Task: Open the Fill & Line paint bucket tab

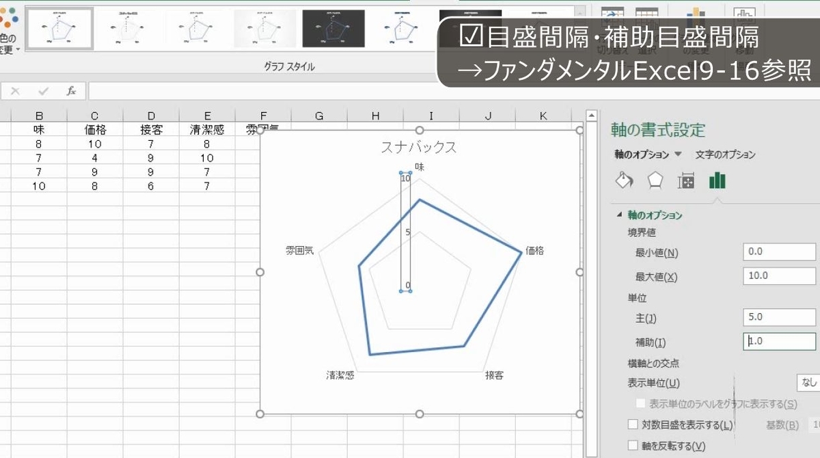Action: pyautogui.click(x=624, y=180)
